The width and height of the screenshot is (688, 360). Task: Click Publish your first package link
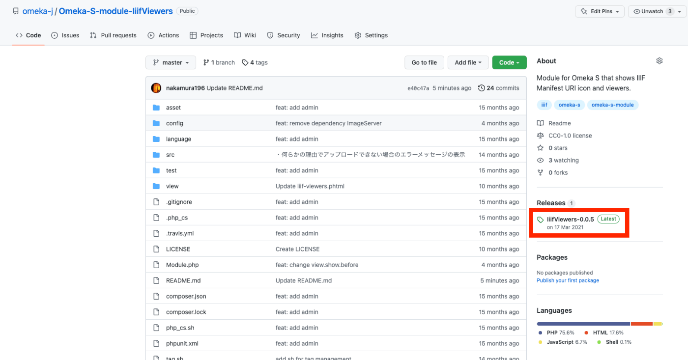coord(568,280)
